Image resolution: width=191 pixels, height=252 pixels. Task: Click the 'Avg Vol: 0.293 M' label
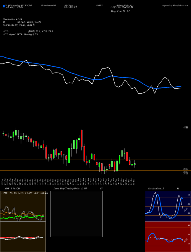[122, 7]
